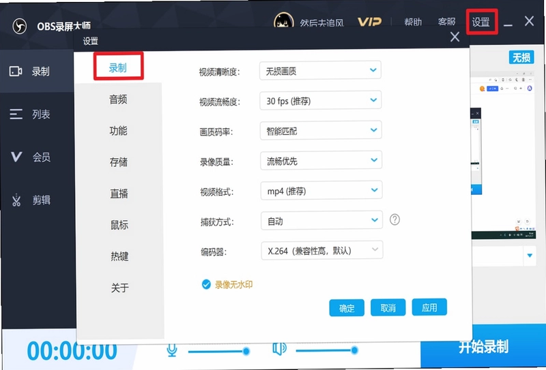
Task: Open 客服 in the title bar
Action: [x=447, y=22]
